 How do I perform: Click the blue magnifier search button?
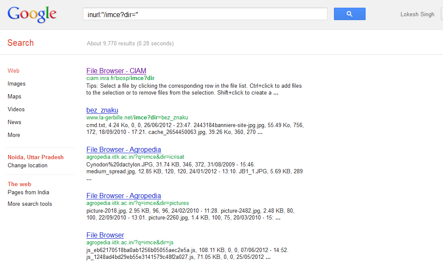click(349, 14)
